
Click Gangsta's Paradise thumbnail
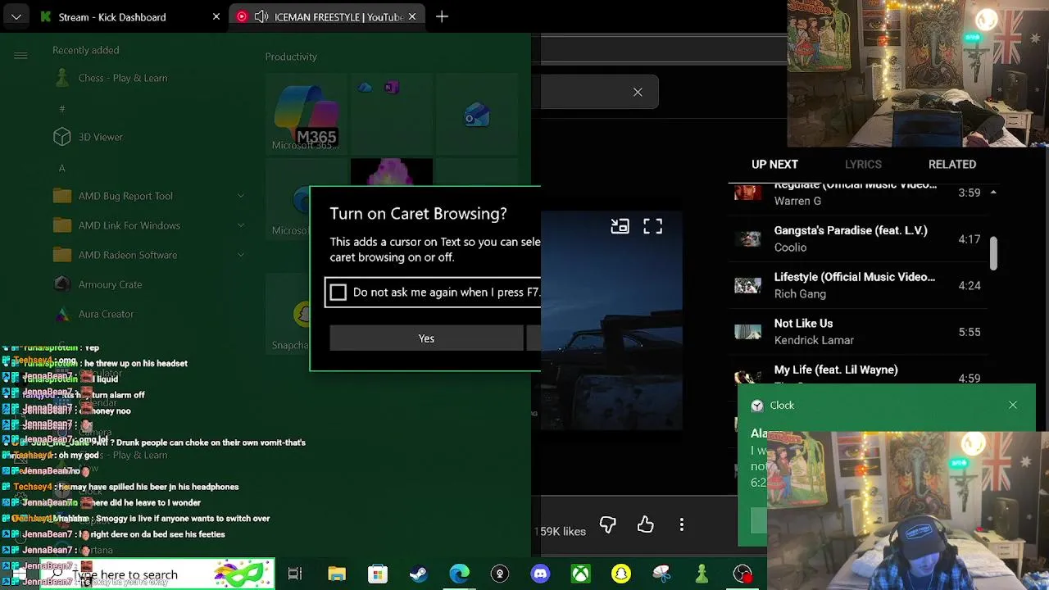click(747, 239)
